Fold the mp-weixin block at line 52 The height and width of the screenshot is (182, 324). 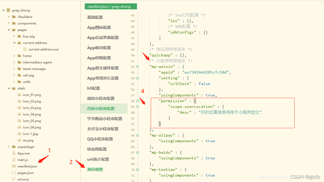click(138, 67)
